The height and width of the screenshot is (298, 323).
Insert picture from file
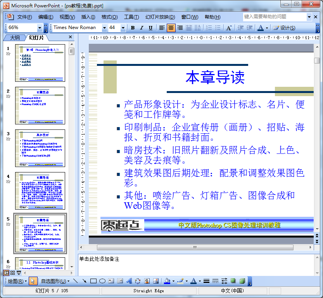pyautogui.click(x=156, y=281)
